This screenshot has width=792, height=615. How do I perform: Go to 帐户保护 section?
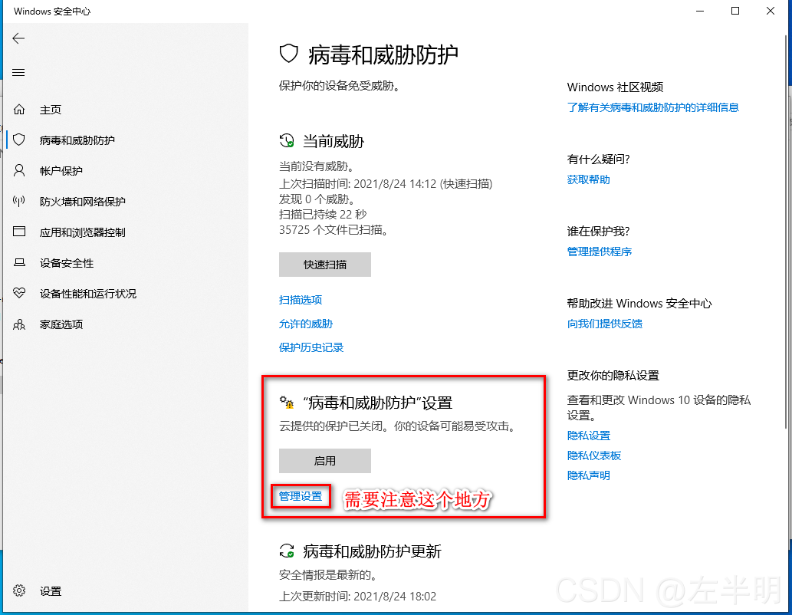pyautogui.click(x=61, y=171)
